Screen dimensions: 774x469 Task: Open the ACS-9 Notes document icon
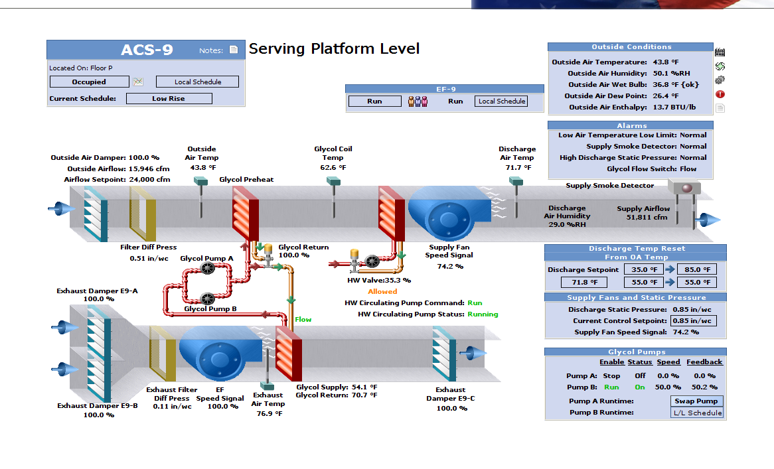233,50
